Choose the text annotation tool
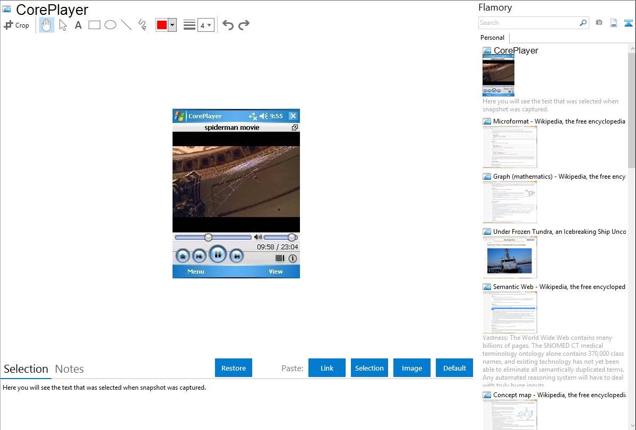The height and width of the screenshot is (430, 636). 78,25
